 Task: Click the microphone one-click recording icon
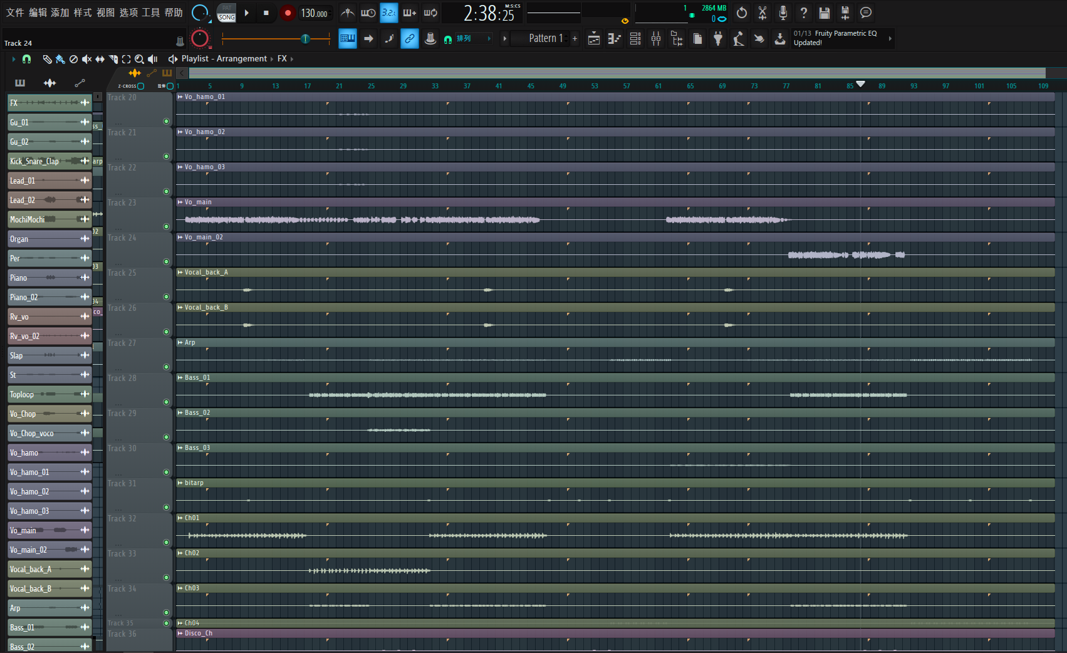(x=783, y=13)
